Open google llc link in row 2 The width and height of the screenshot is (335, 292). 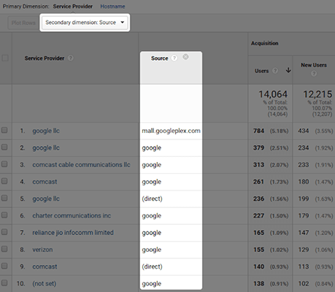(x=46, y=148)
